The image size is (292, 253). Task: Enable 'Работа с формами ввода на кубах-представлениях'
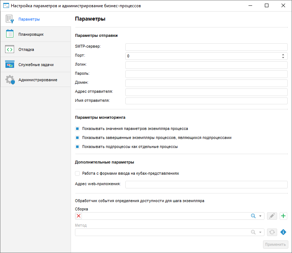[x=77, y=173]
